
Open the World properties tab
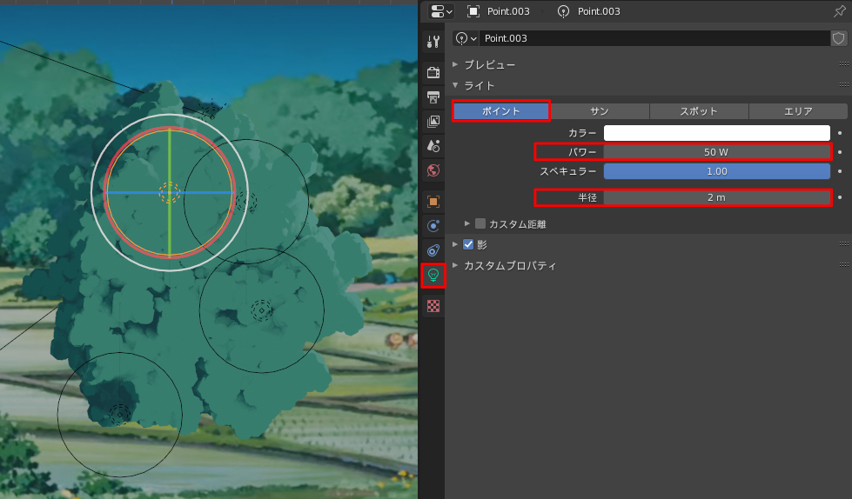tap(433, 170)
